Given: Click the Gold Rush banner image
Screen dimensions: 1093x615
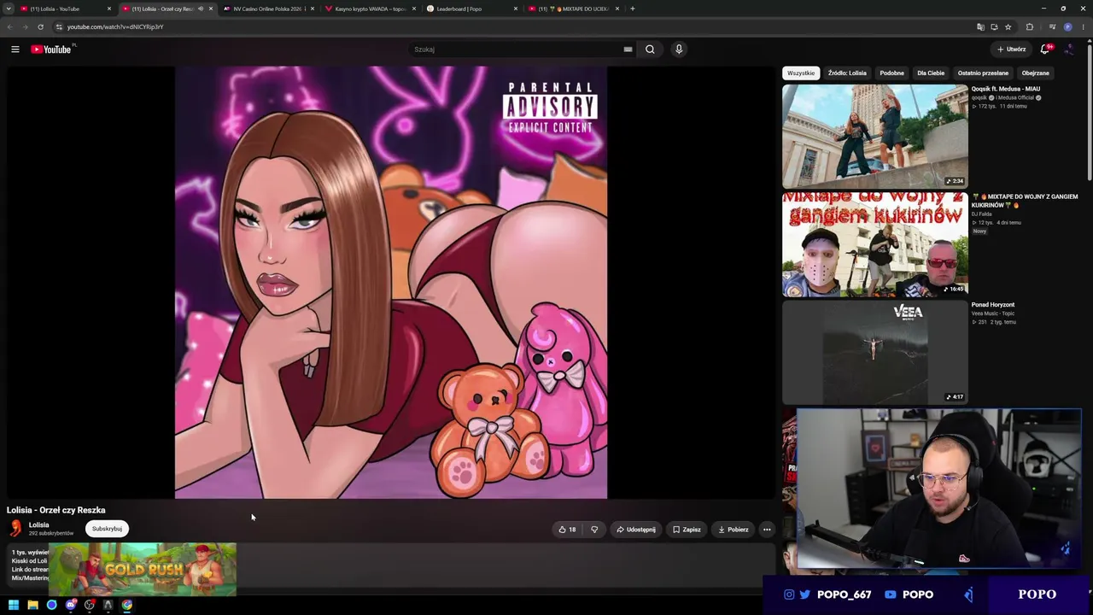Looking at the screenshot, I should [143, 570].
